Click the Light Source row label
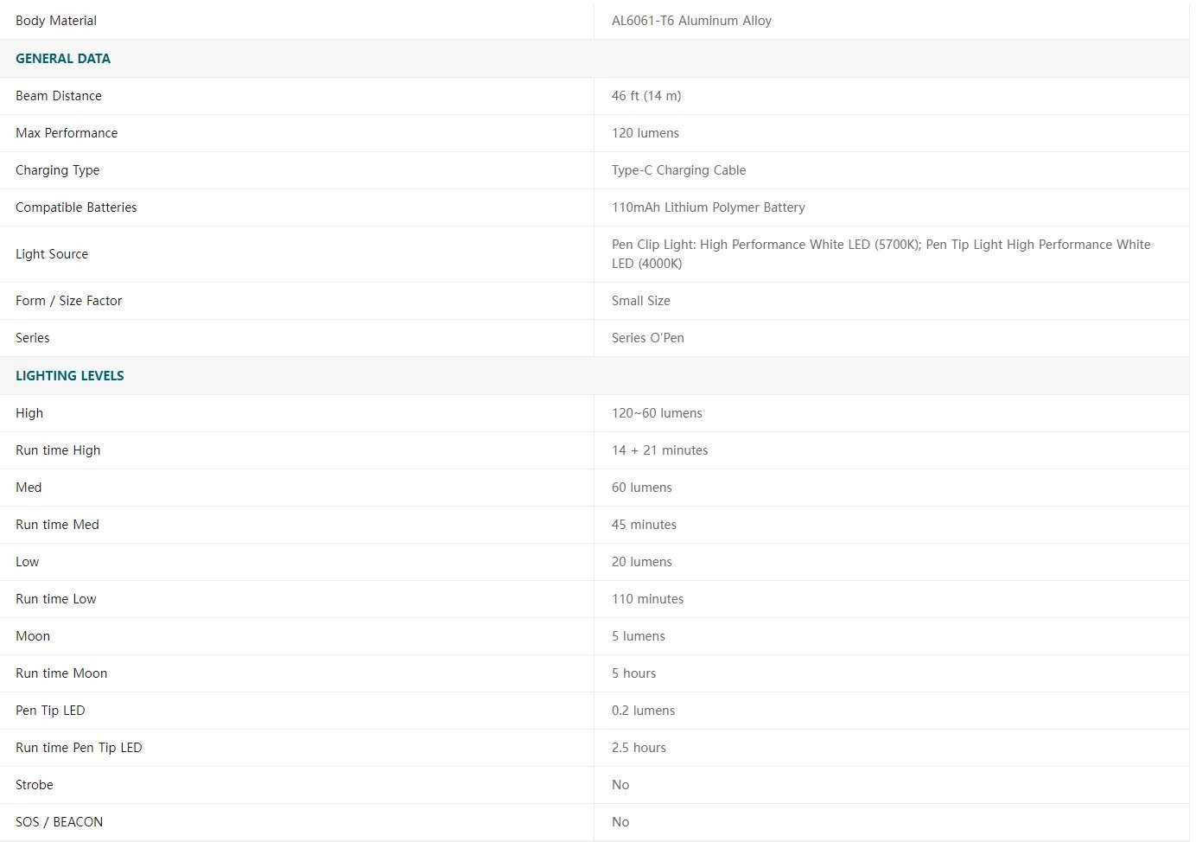The width and height of the screenshot is (1202, 842). pos(52,254)
